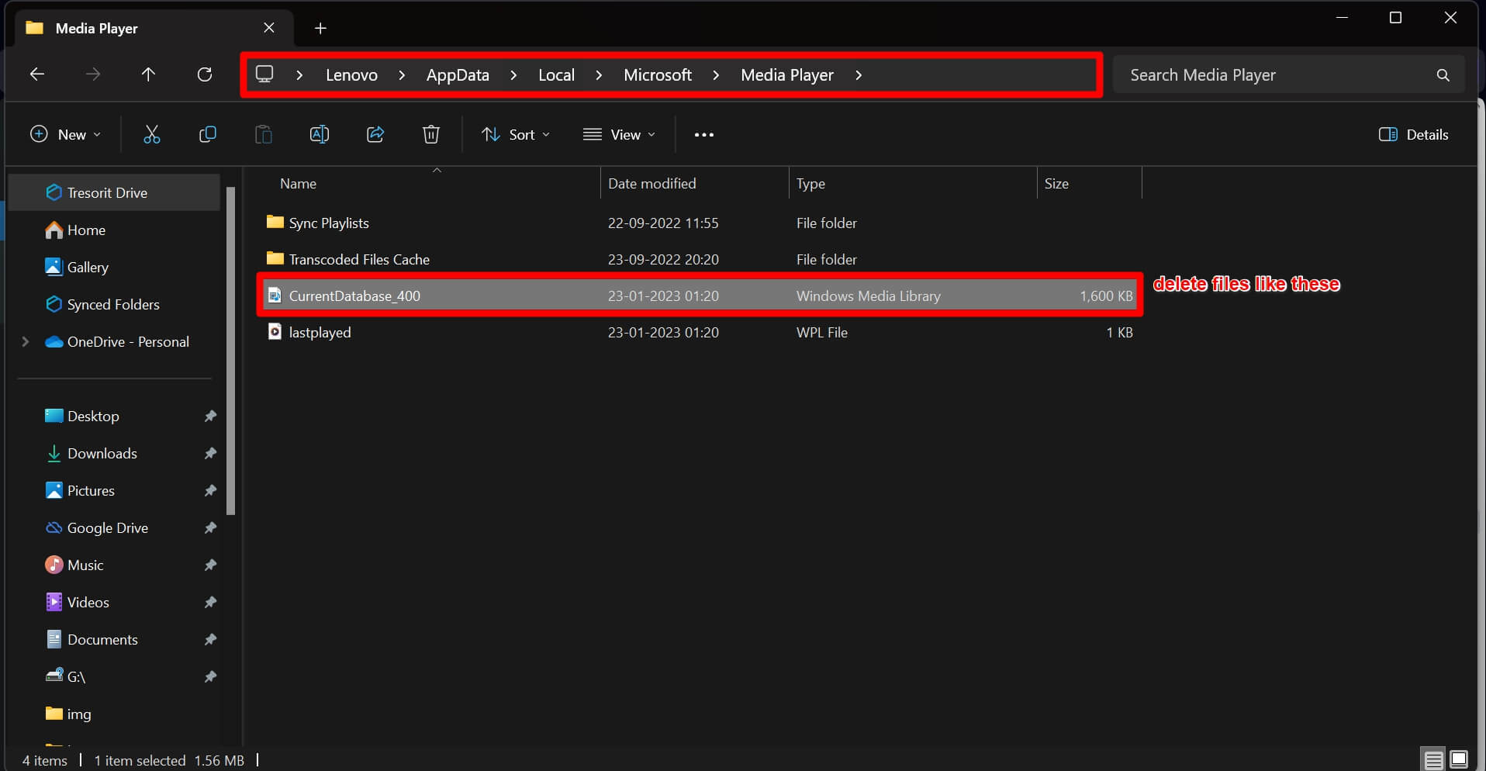This screenshot has height=771, width=1486.
Task: Open Tresorit Drive in sidebar
Action: (x=114, y=192)
